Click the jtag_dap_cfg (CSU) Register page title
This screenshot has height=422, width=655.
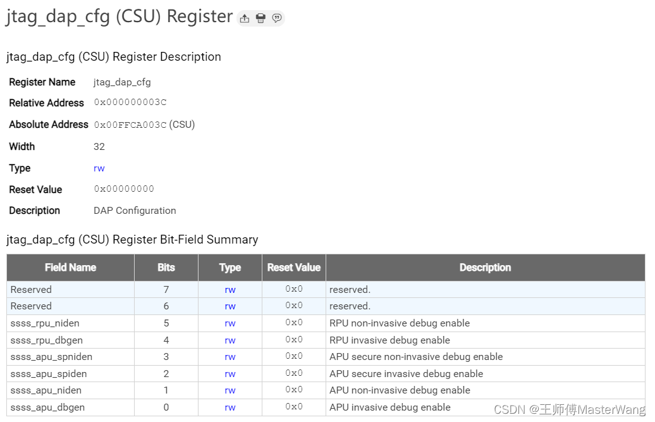pos(119,16)
